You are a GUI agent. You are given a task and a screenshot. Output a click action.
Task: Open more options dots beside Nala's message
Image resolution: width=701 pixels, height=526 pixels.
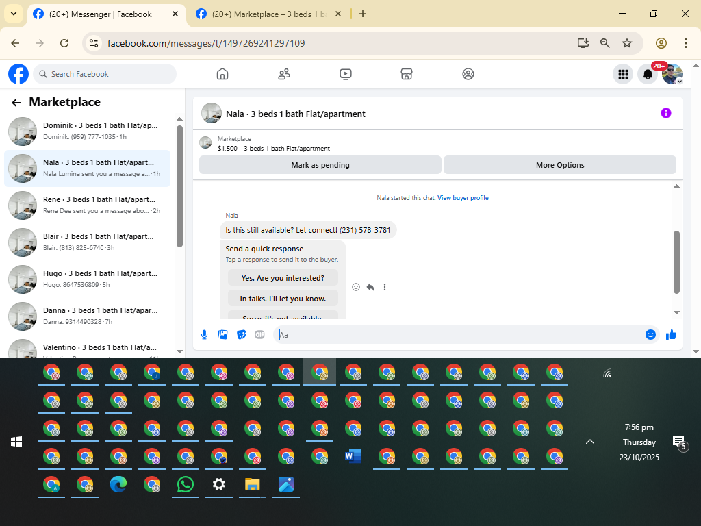385,287
